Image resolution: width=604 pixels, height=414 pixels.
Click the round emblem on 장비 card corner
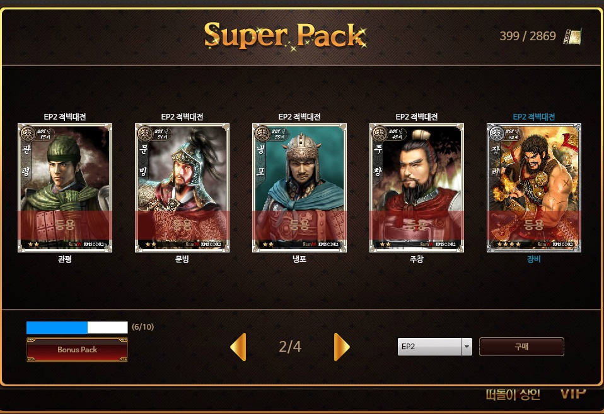496,133
